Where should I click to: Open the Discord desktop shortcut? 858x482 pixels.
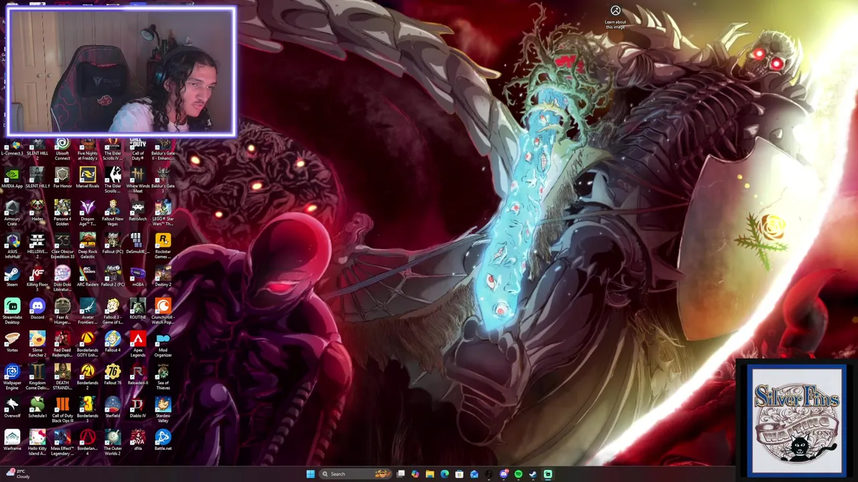[x=37, y=310]
